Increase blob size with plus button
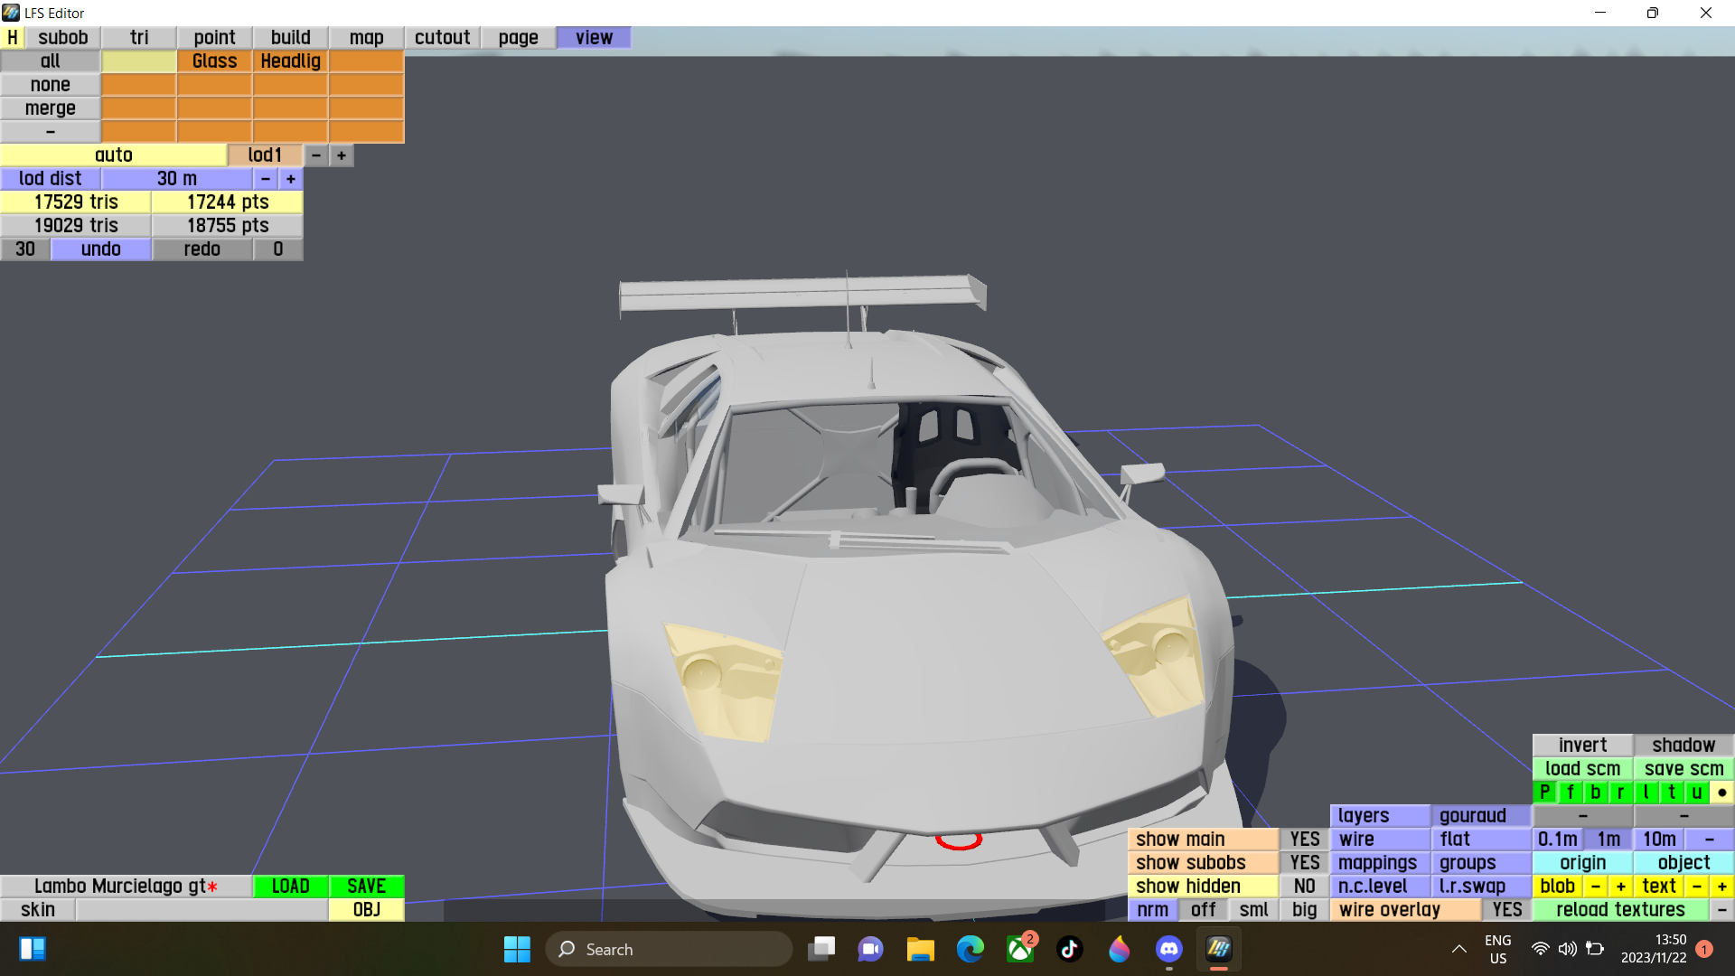1735x976 pixels. click(x=1620, y=887)
